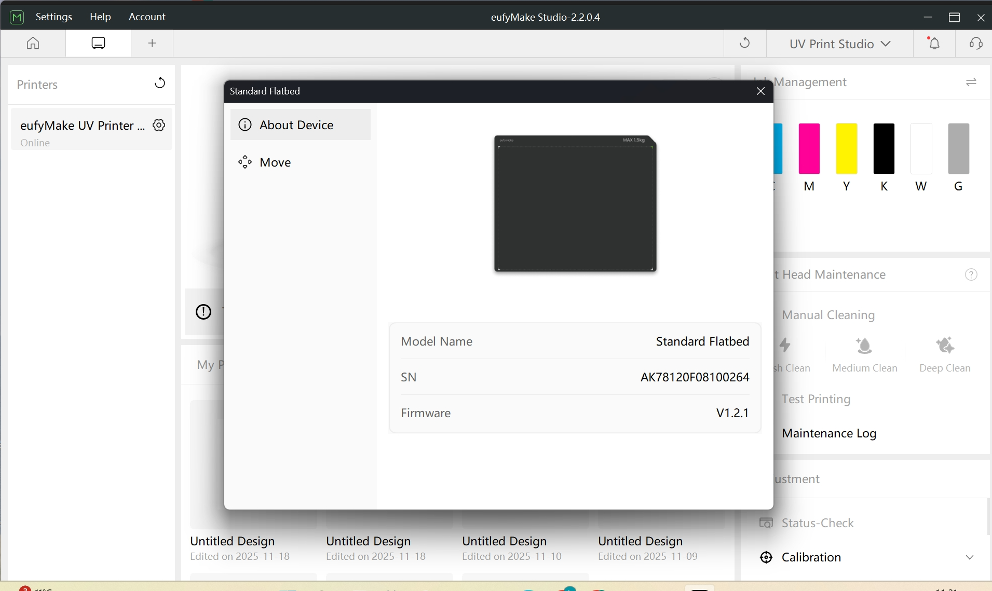The image size is (992, 591).
Task: Click the About Device info icon
Action: pos(245,125)
